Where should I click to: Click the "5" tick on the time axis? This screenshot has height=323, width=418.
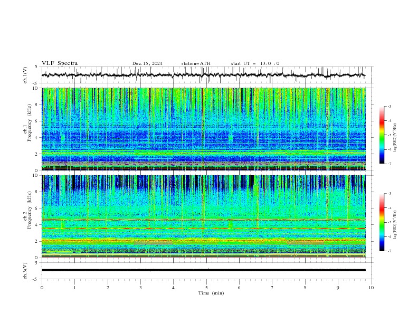coord(206,288)
